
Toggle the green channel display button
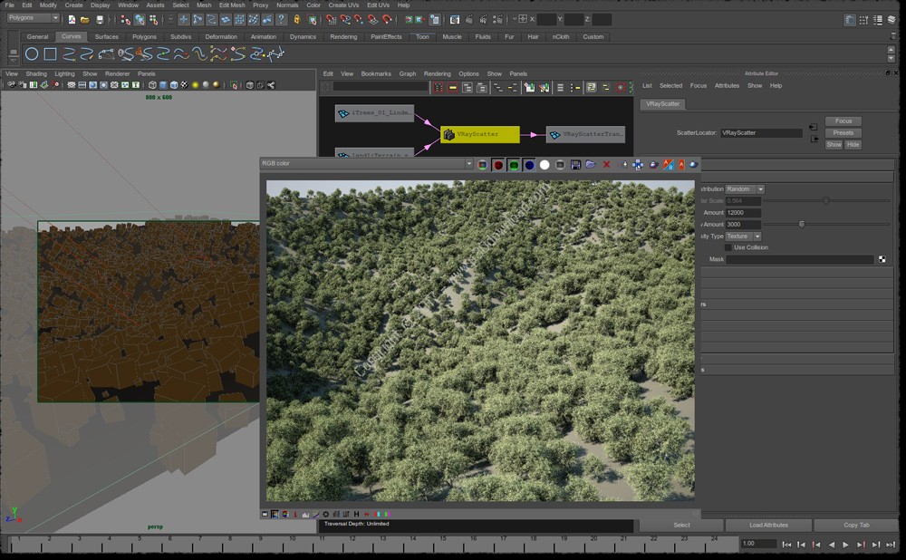[514, 165]
